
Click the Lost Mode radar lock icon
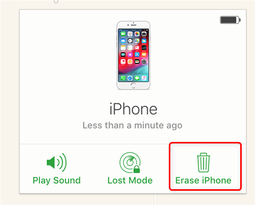tap(130, 162)
